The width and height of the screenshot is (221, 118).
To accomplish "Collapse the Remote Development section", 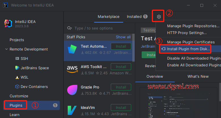I will point(7,49).
